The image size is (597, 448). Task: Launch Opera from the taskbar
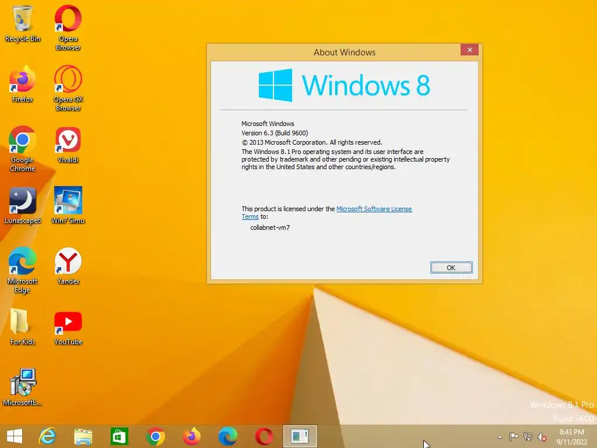[x=264, y=436]
